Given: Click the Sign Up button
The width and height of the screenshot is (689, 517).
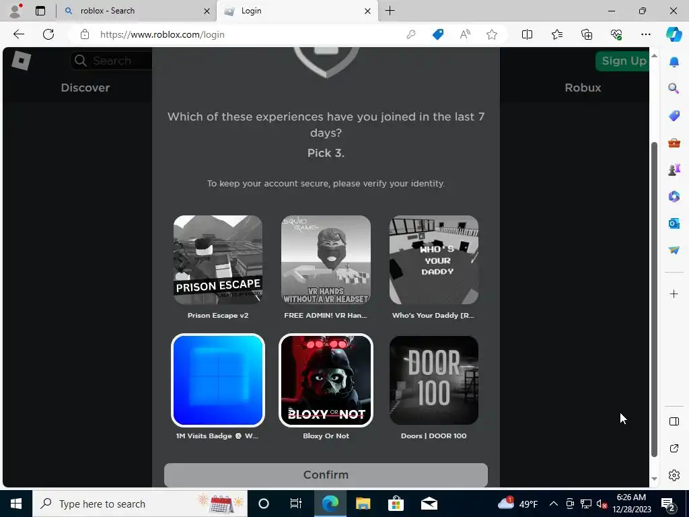Looking at the screenshot, I should coord(622,61).
